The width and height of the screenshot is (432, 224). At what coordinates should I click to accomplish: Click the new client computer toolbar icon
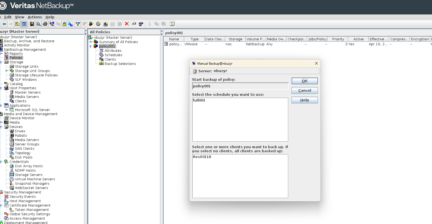click(x=105, y=24)
